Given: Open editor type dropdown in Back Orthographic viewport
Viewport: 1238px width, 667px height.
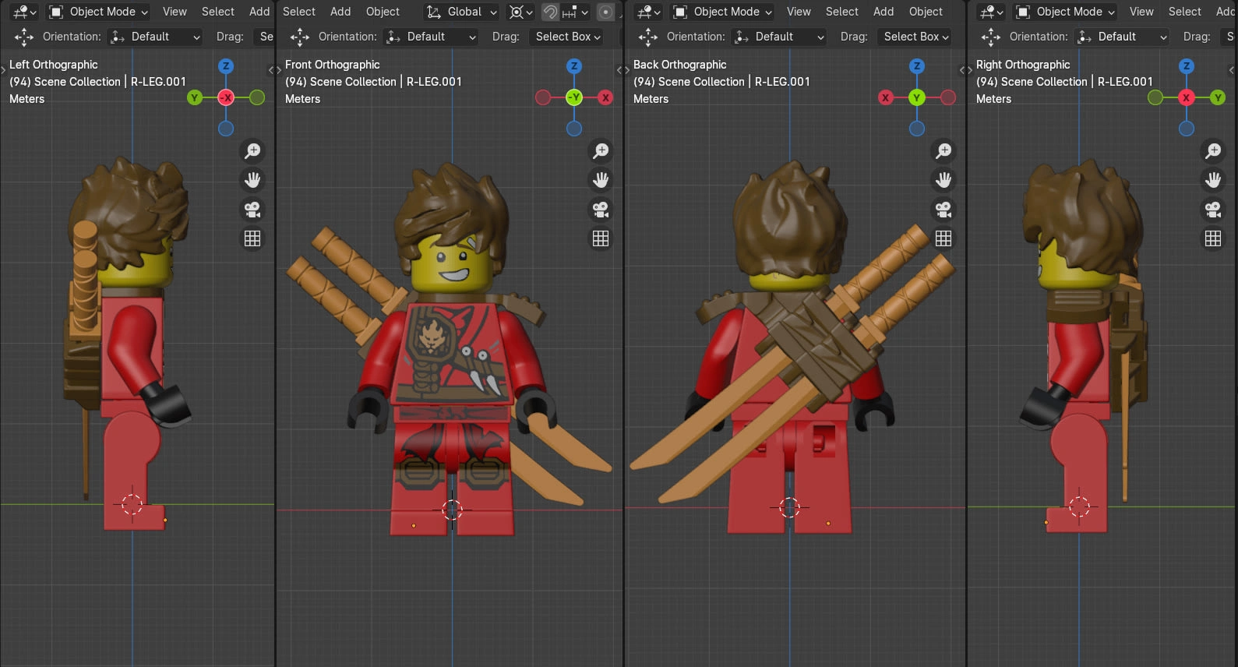Looking at the screenshot, I should [648, 12].
